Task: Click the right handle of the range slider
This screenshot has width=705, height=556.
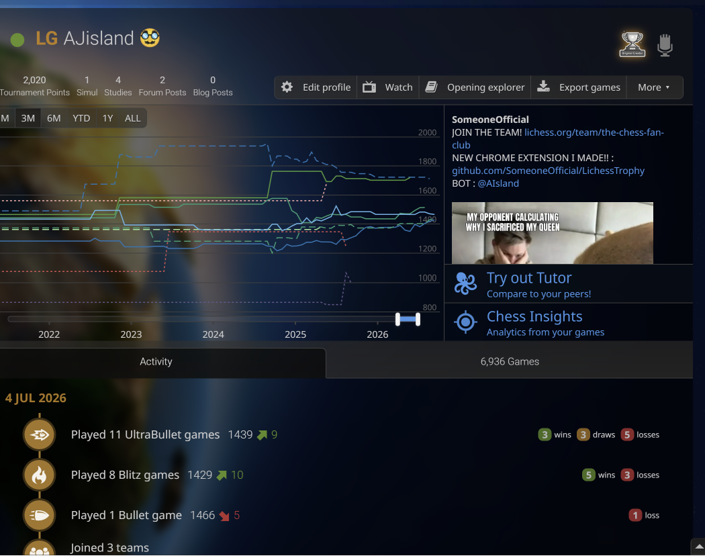Action: 418,320
